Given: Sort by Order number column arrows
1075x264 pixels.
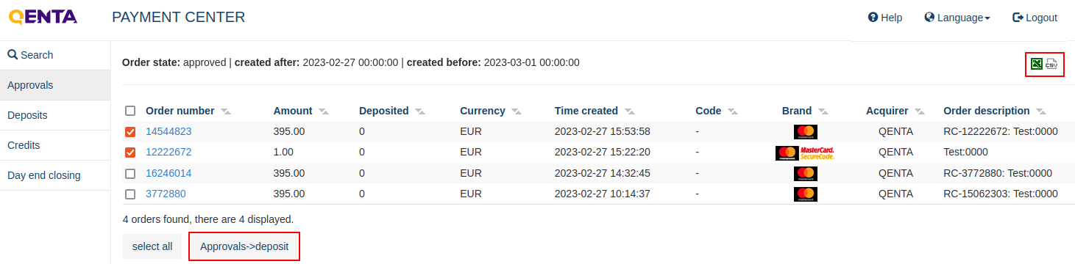Looking at the screenshot, I should click(226, 111).
